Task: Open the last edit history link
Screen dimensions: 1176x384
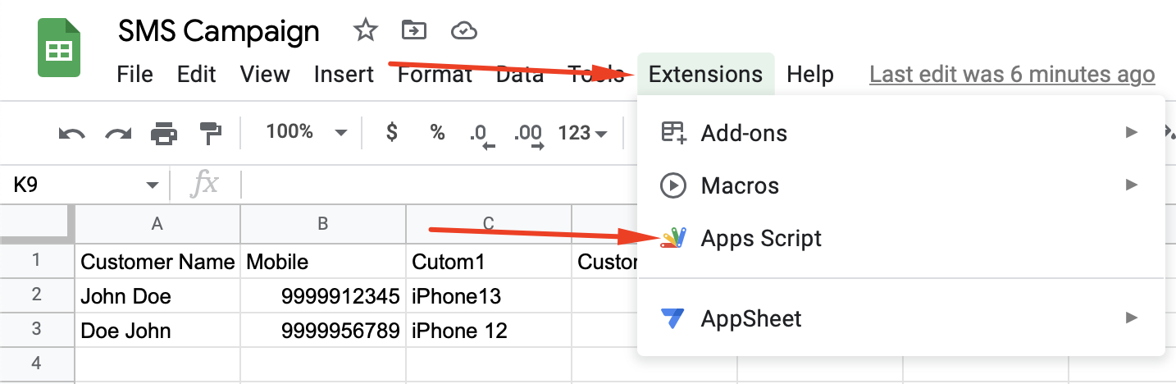Action: pos(1012,75)
